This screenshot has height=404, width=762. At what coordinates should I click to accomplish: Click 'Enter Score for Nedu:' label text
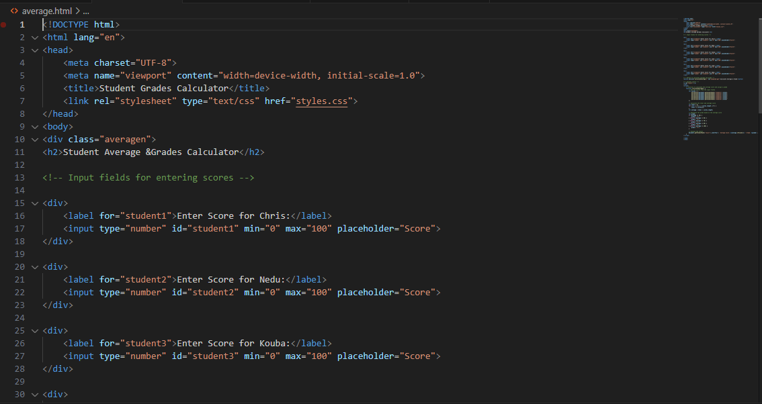pyautogui.click(x=231, y=280)
